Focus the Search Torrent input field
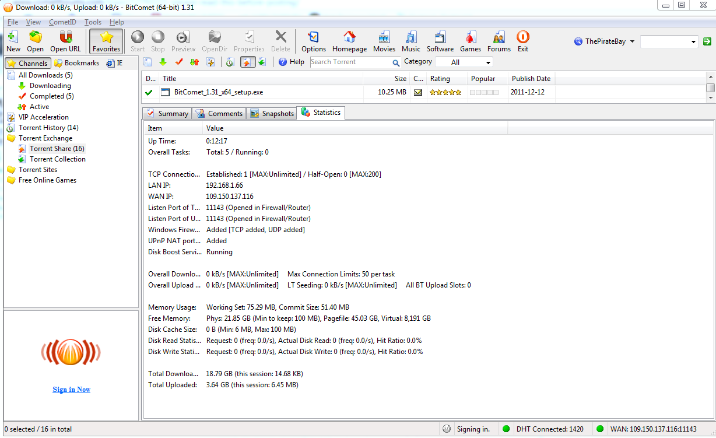This screenshot has height=438, width=716. pyautogui.click(x=350, y=62)
